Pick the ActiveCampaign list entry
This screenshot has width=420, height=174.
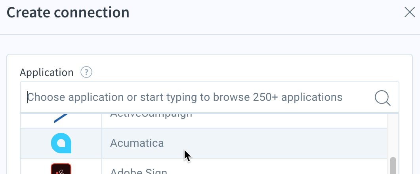tap(204, 121)
